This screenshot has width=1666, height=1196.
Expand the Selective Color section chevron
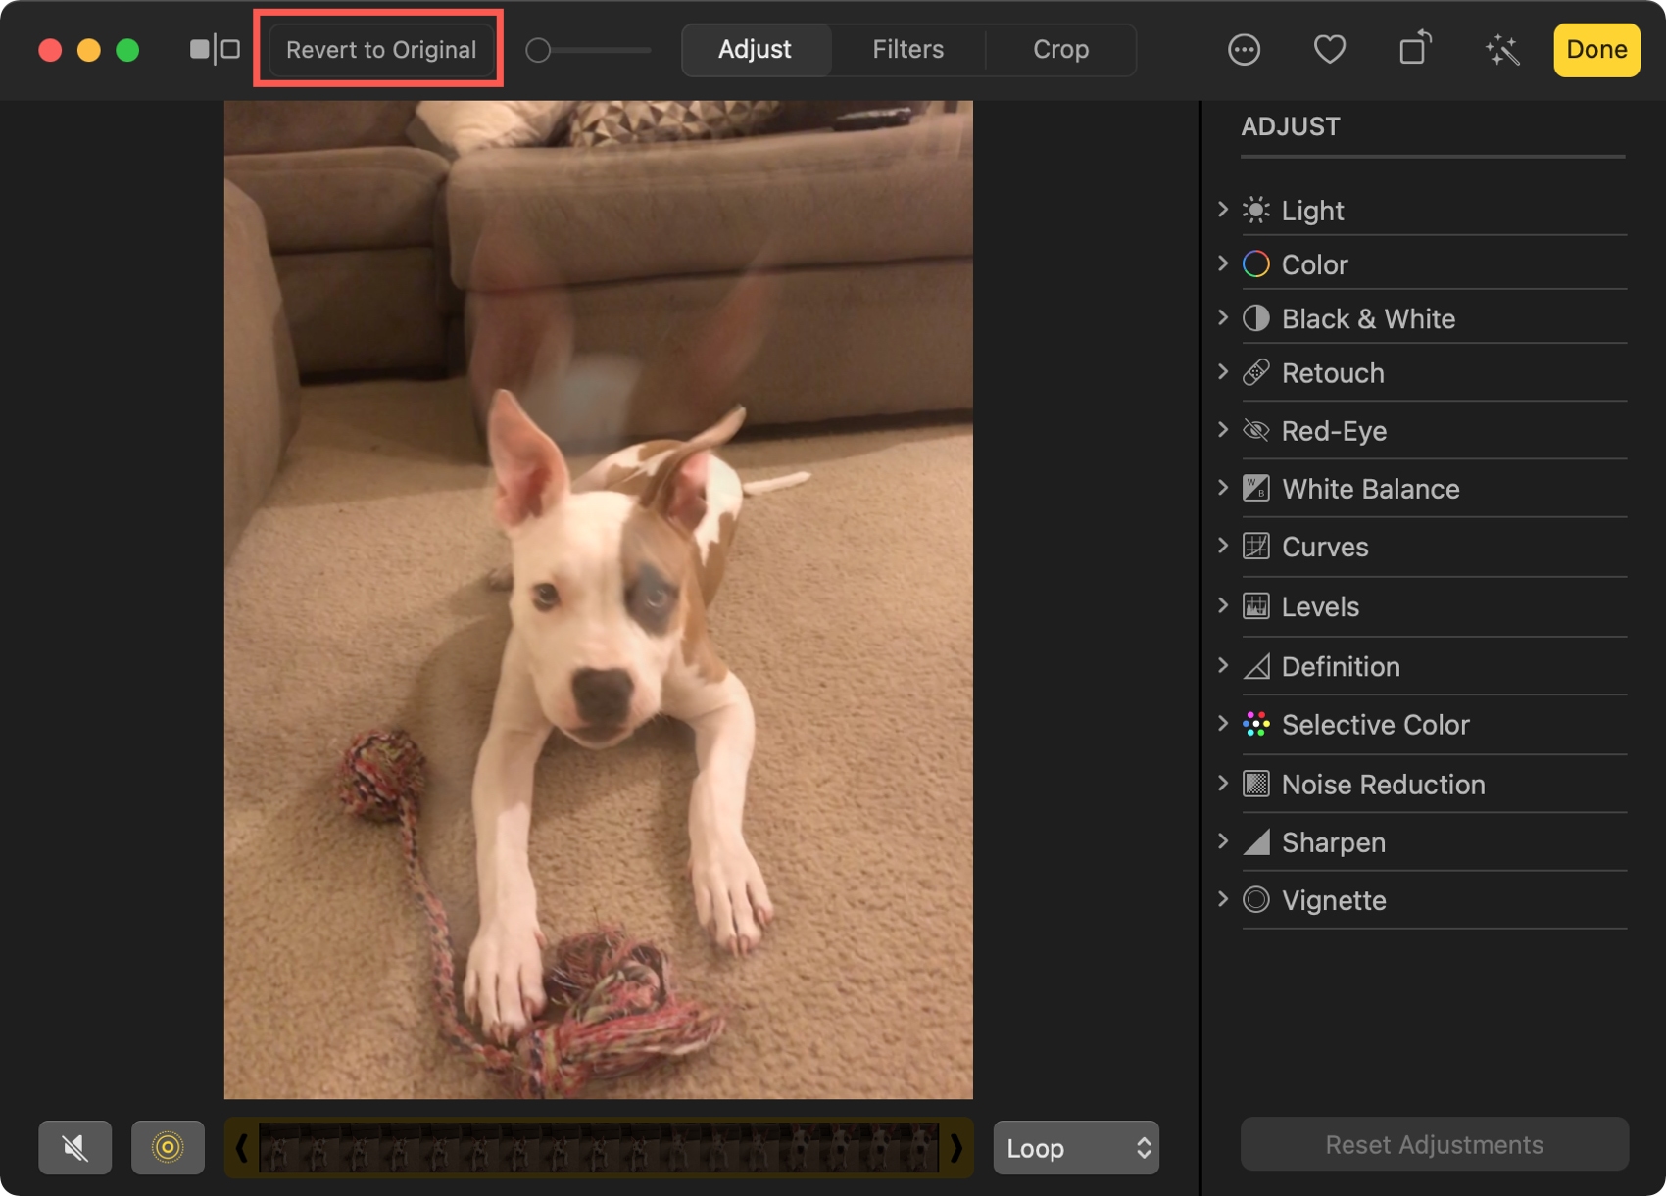[1222, 723]
